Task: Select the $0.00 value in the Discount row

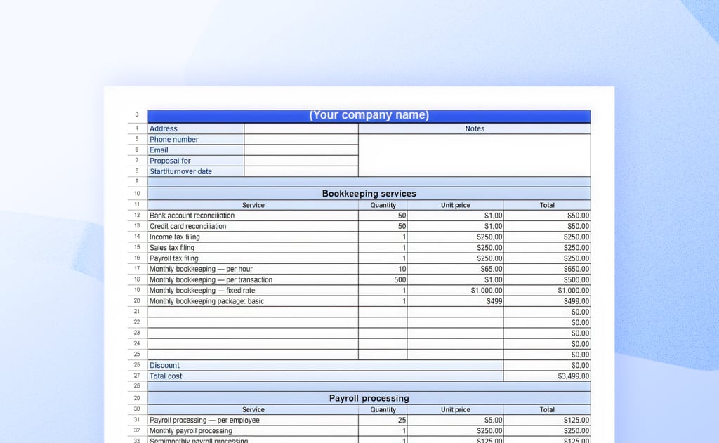Action: click(x=546, y=365)
